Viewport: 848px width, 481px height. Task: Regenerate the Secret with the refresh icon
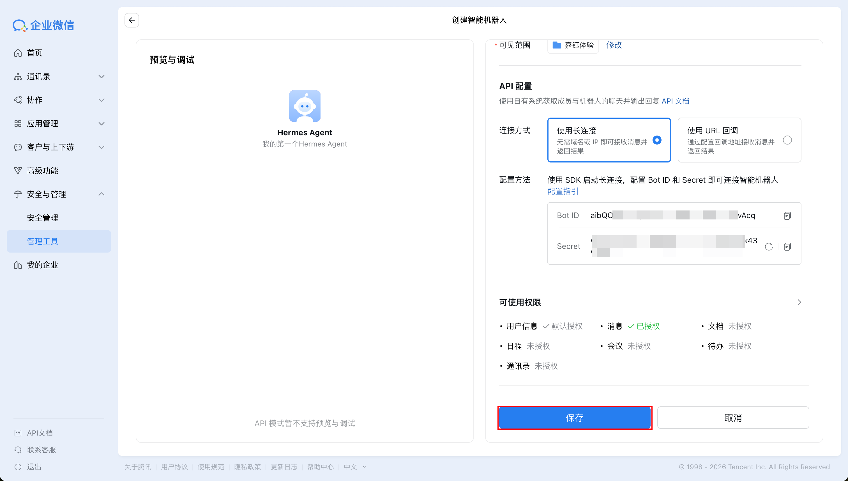click(769, 246)
